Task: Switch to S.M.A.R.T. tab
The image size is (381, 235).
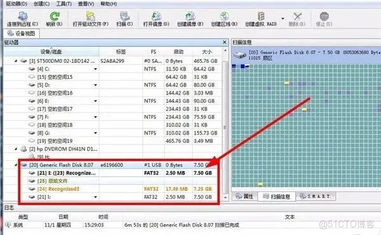Action: 316,196
